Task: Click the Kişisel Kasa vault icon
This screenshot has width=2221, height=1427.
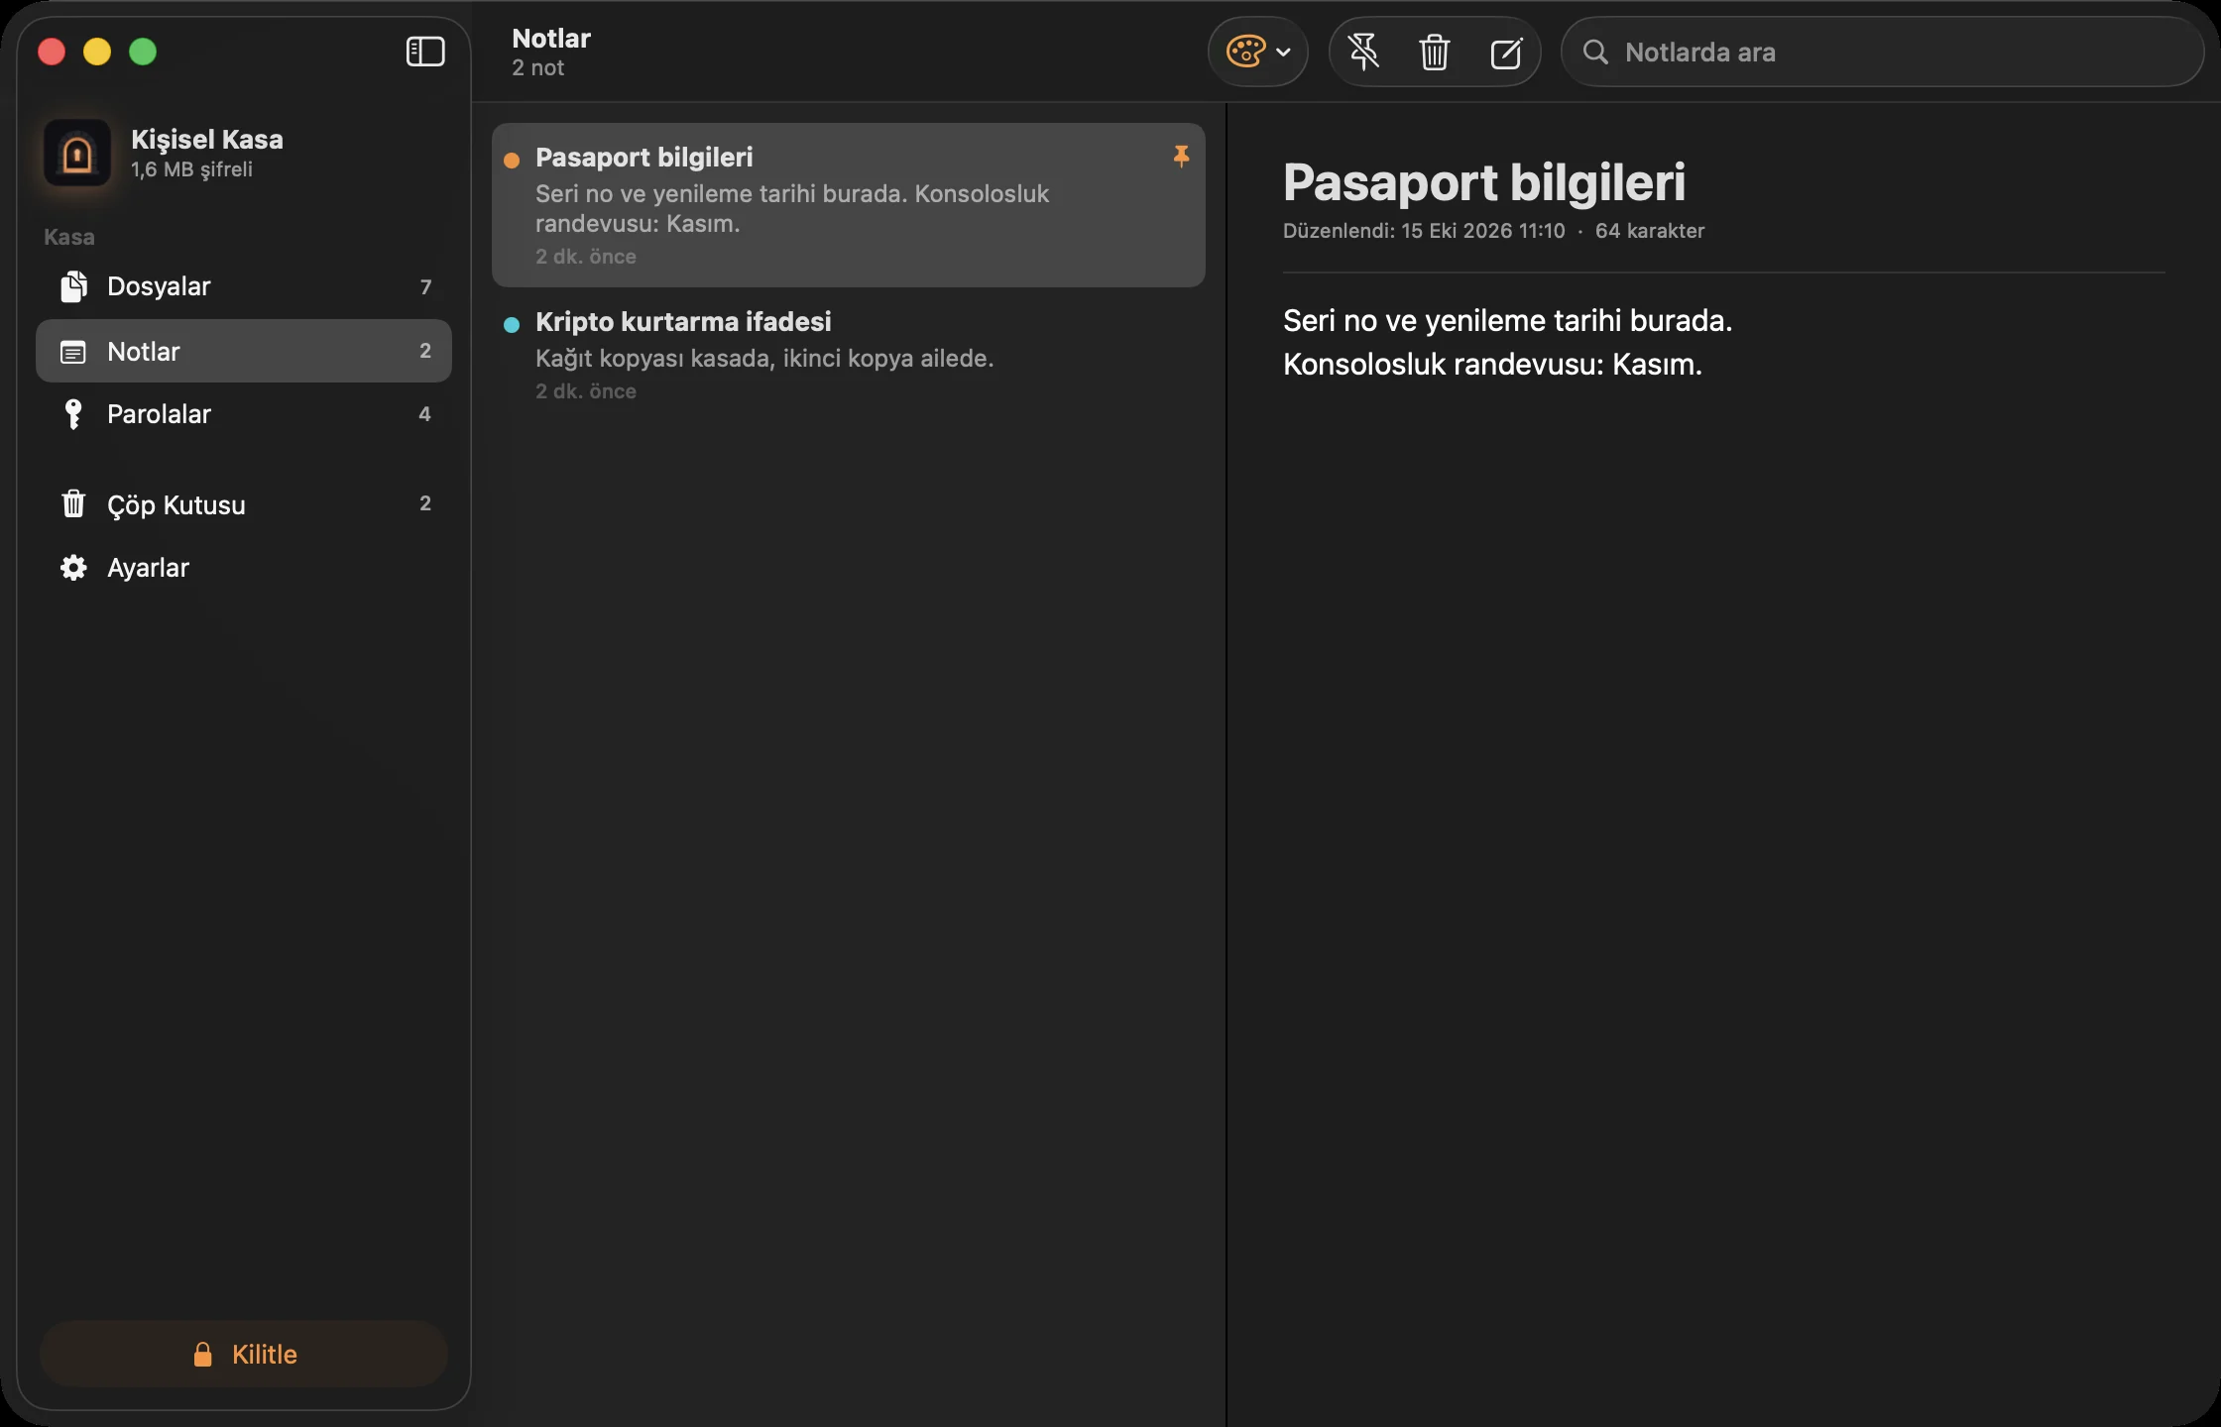Action: tap(77, 154)
